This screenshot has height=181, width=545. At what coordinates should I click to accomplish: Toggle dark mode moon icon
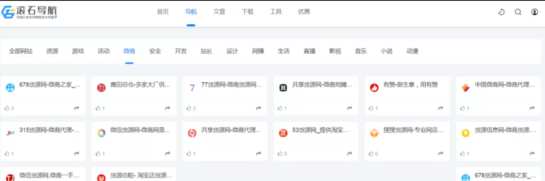(x=502, y=12)
